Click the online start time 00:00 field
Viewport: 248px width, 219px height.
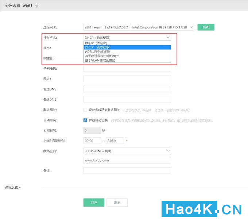[92, 141]
